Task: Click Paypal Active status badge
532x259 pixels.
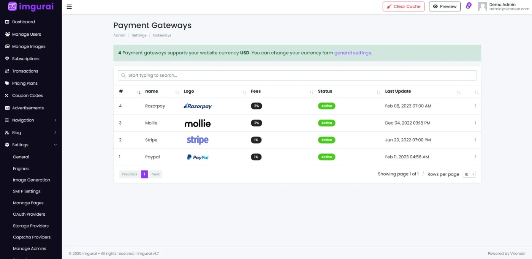Action: tap(327, 157)
